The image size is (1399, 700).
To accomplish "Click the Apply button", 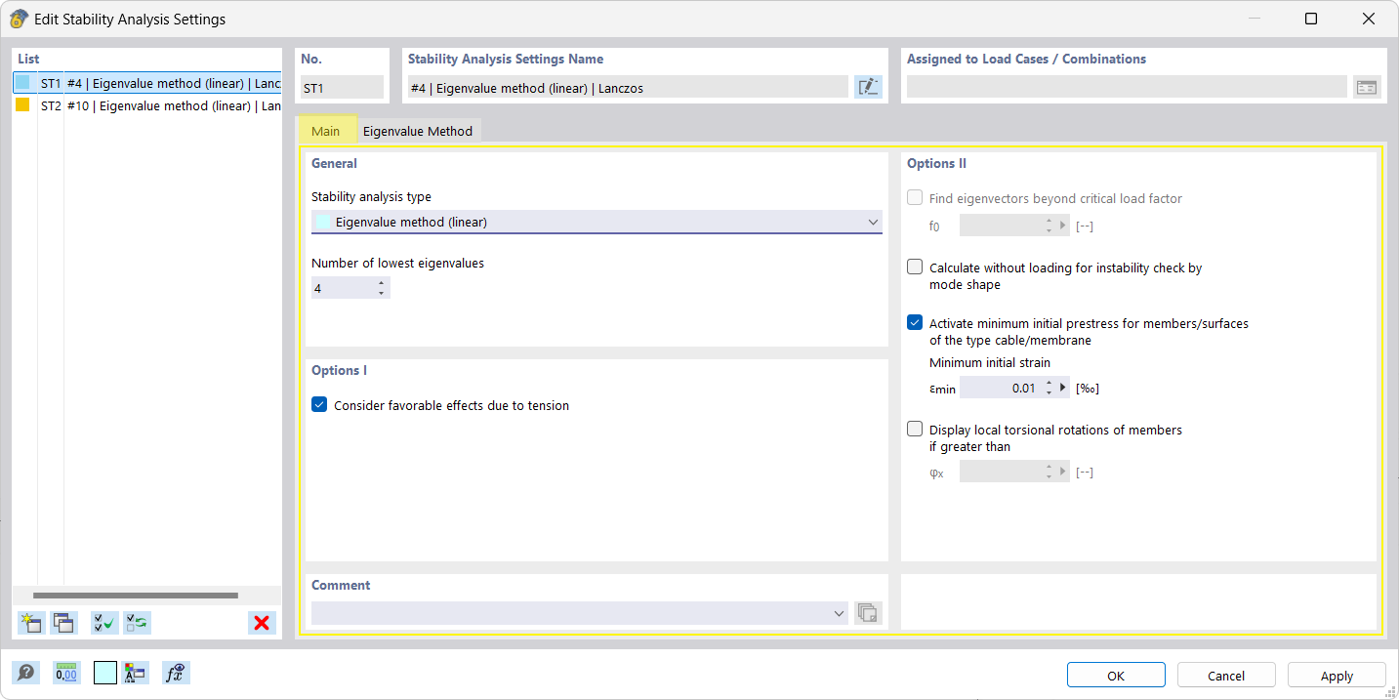I will 1336,676.
